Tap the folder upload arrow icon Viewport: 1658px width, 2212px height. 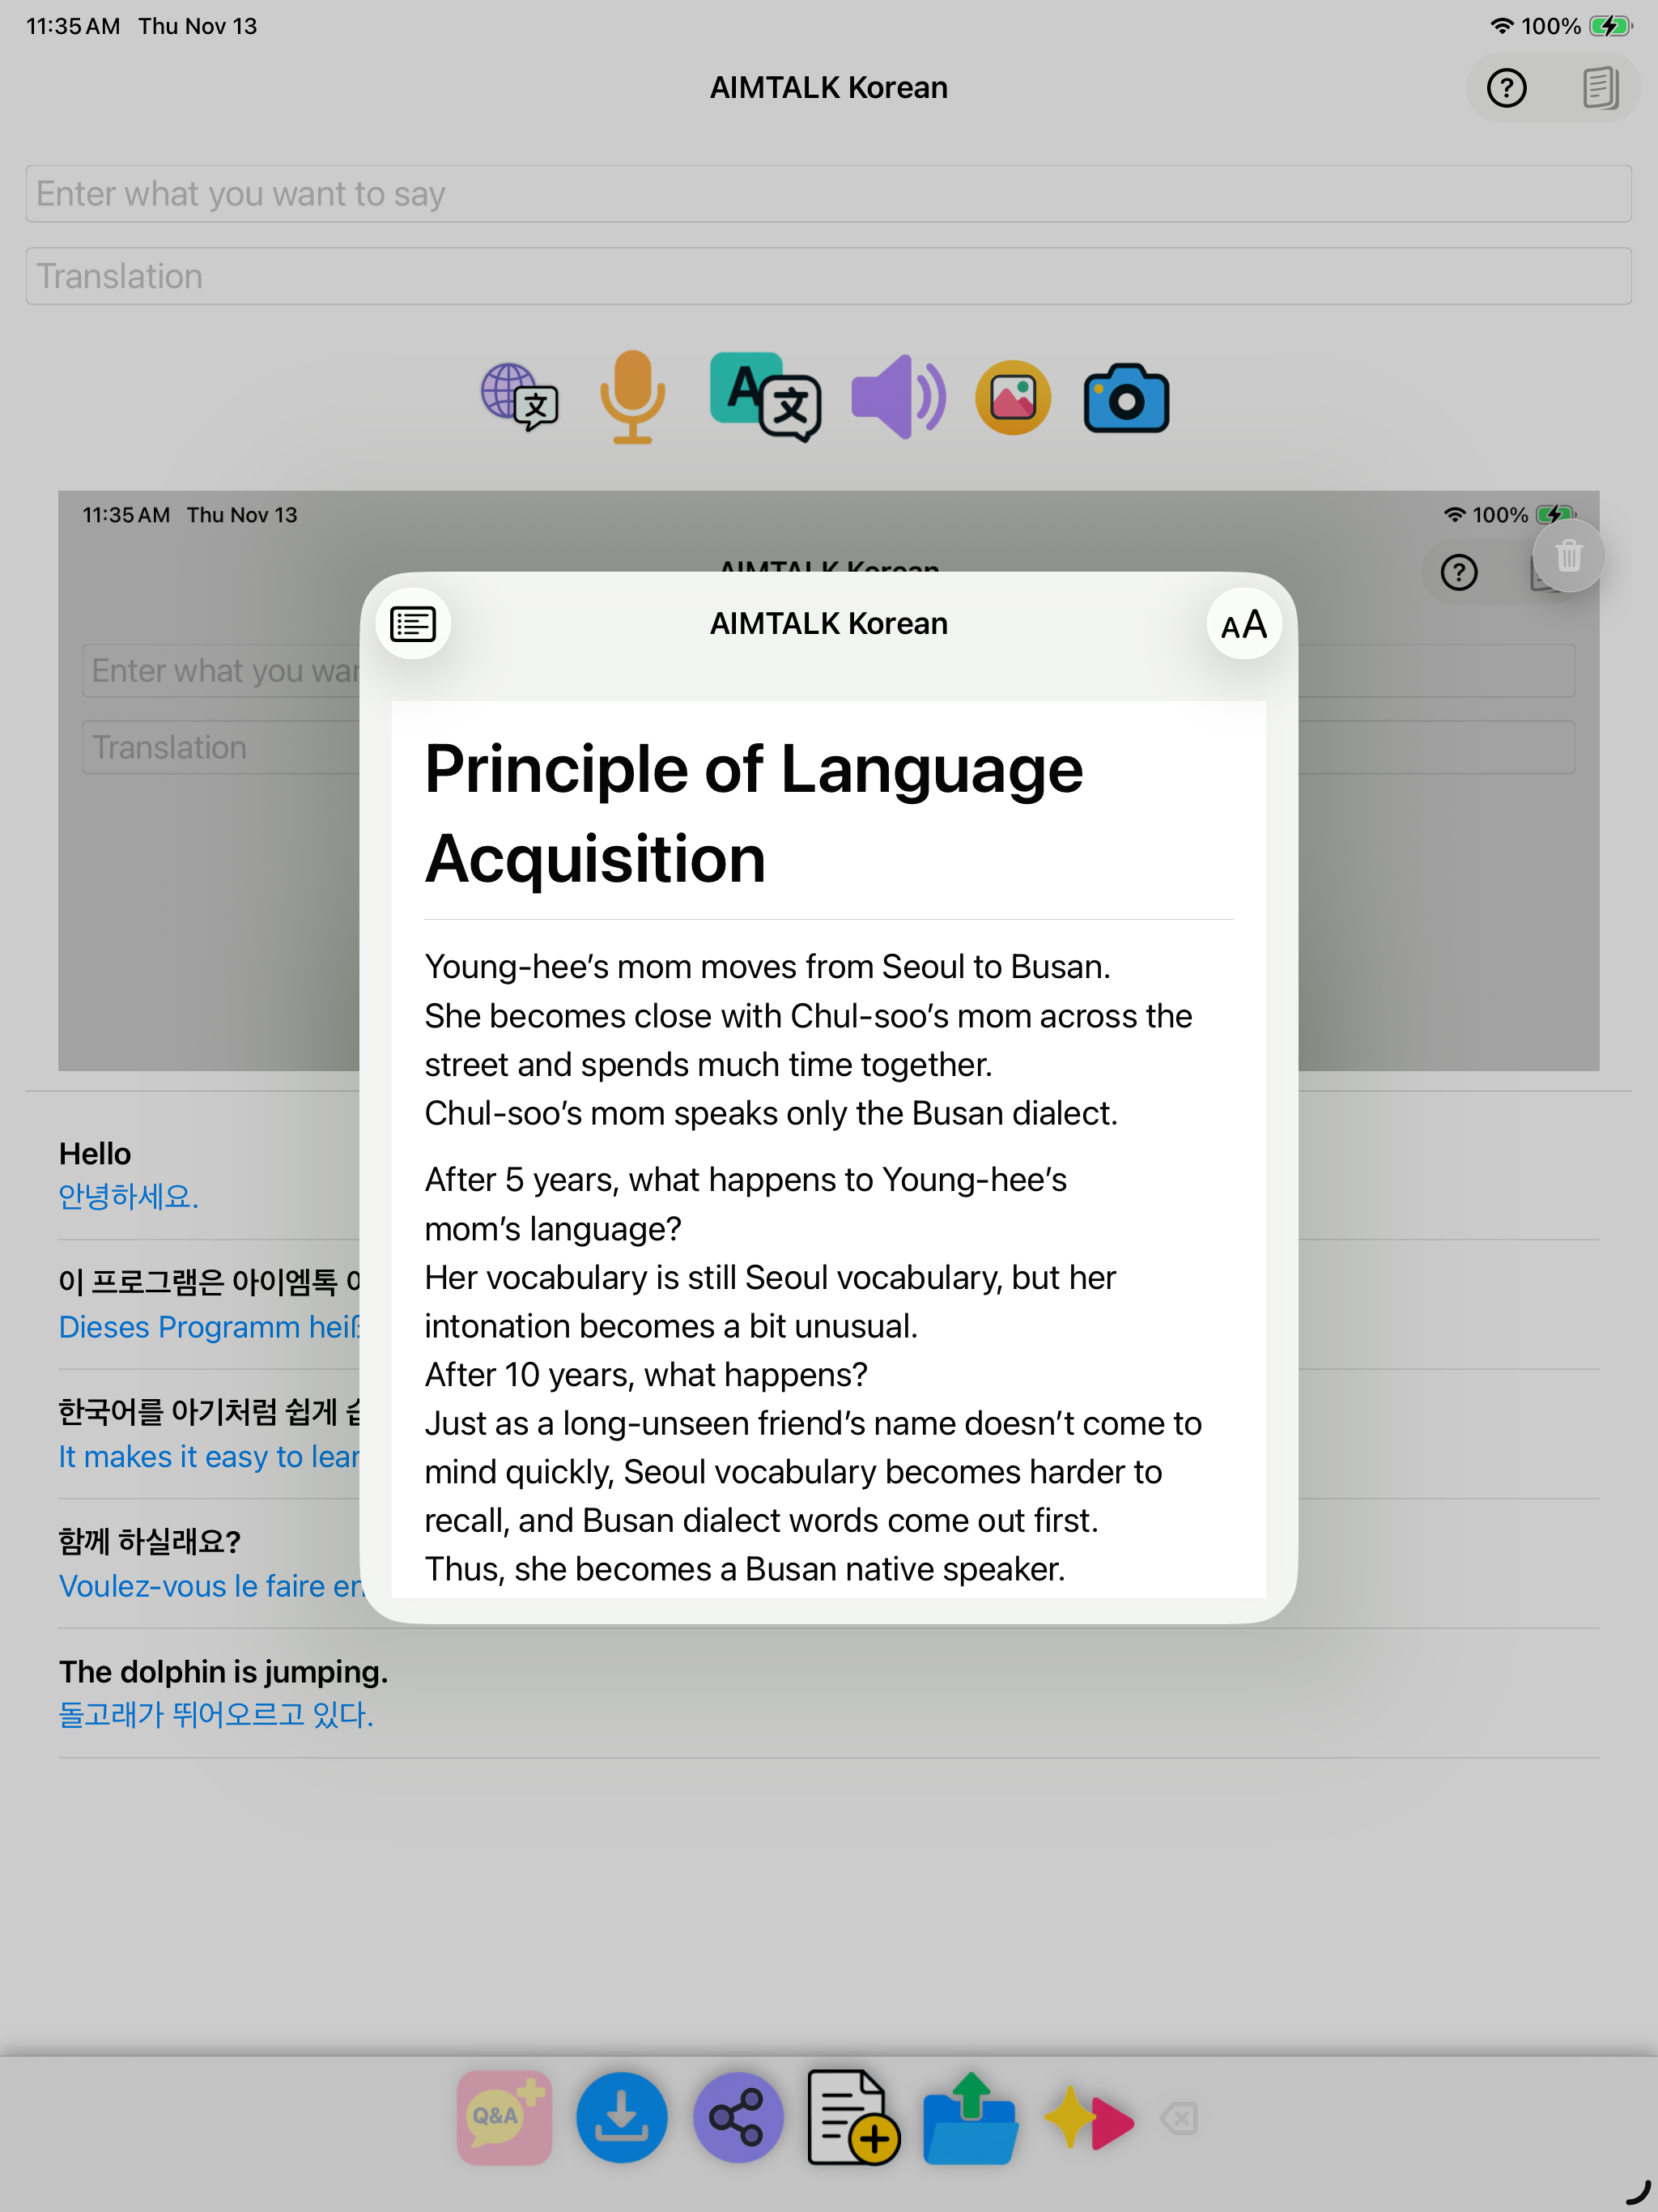[x=970, y=2117]
